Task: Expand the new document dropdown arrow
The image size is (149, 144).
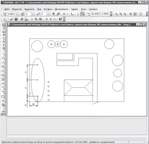Action: 8,19
